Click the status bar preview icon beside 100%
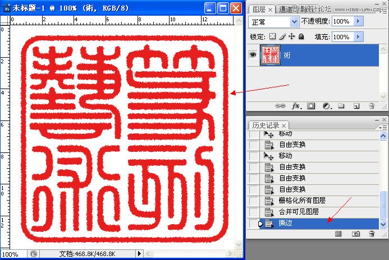Image resolution: width=389 pixels, height=260 pixels. point(34,254)
